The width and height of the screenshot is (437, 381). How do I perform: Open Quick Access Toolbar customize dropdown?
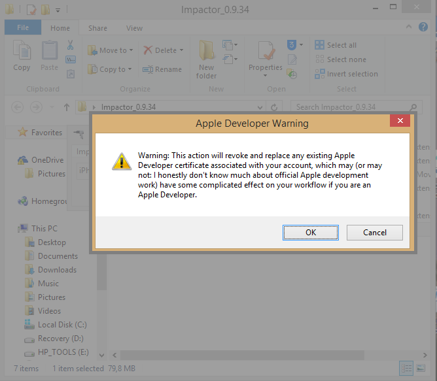coord(58,10)
